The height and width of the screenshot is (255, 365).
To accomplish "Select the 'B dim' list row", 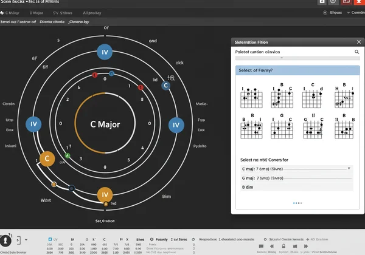I will pos(297,187).
